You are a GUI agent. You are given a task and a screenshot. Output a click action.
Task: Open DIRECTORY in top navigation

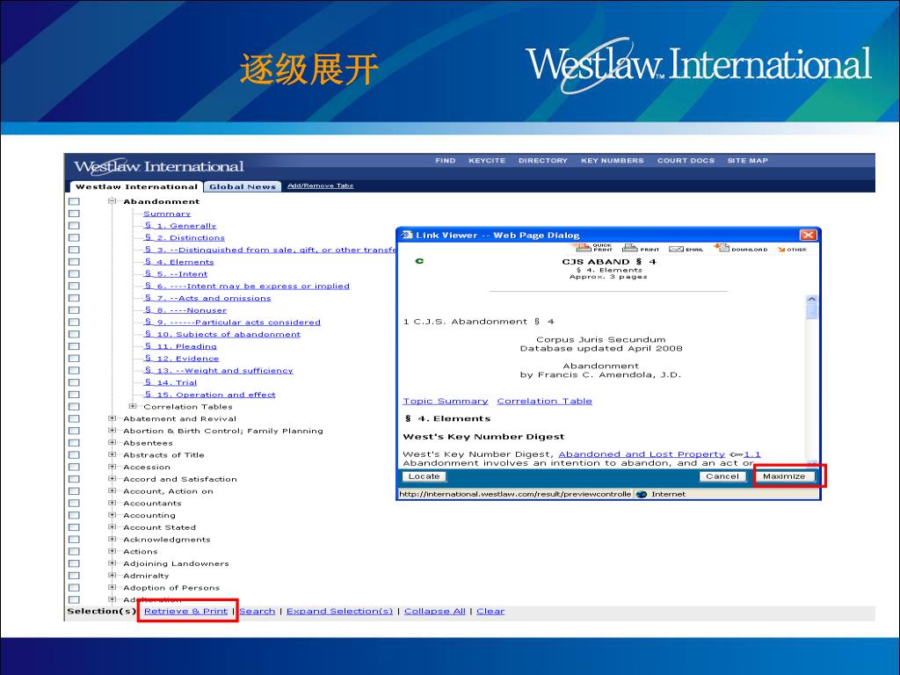click(543, 161)
